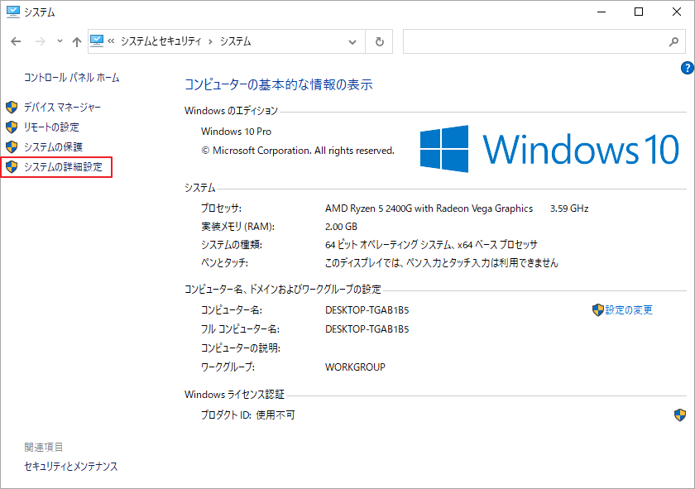This screenshot has width=695, height=489.
Task: Click the shield icon beside リモートの設定
Action: pyautogui.click(x=12, y=127)
